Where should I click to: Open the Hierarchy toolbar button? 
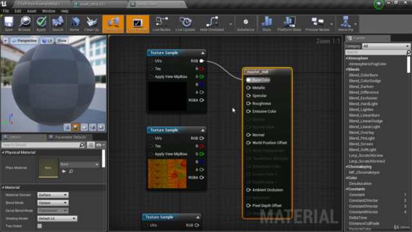pyautogui.click(x=345, y=24)
